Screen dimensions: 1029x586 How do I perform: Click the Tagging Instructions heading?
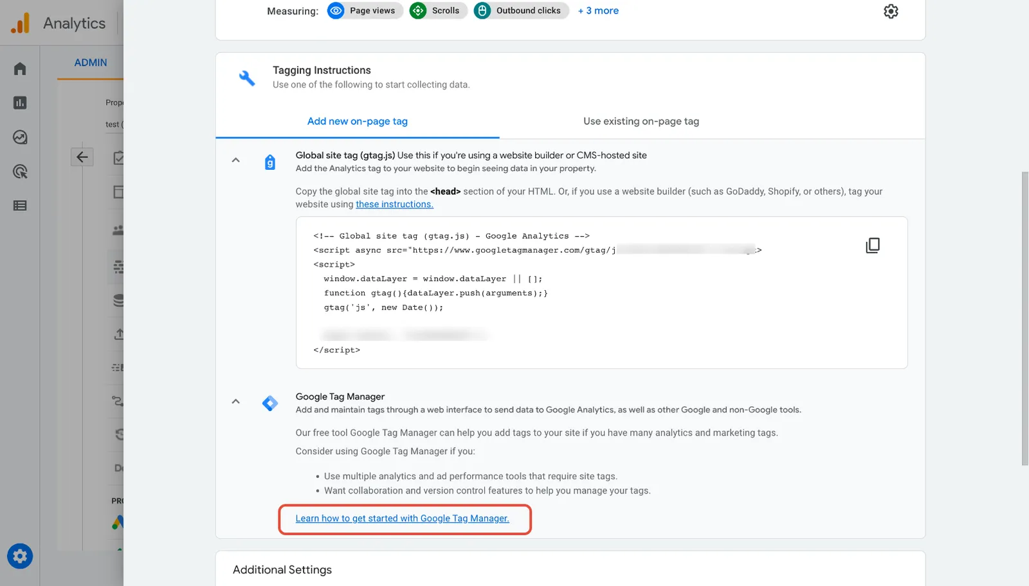[322, 70]
